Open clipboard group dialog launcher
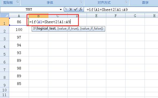Screen dimensions: 158x98 click(18, 2)
